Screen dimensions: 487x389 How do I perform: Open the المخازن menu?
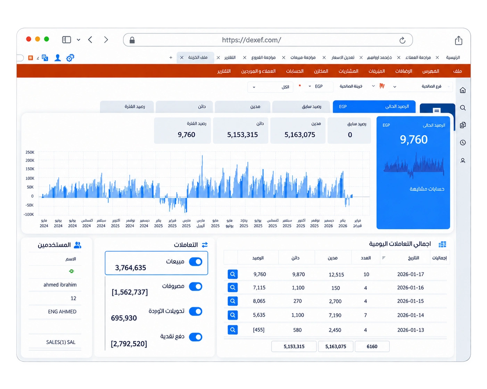pos(321,71)
